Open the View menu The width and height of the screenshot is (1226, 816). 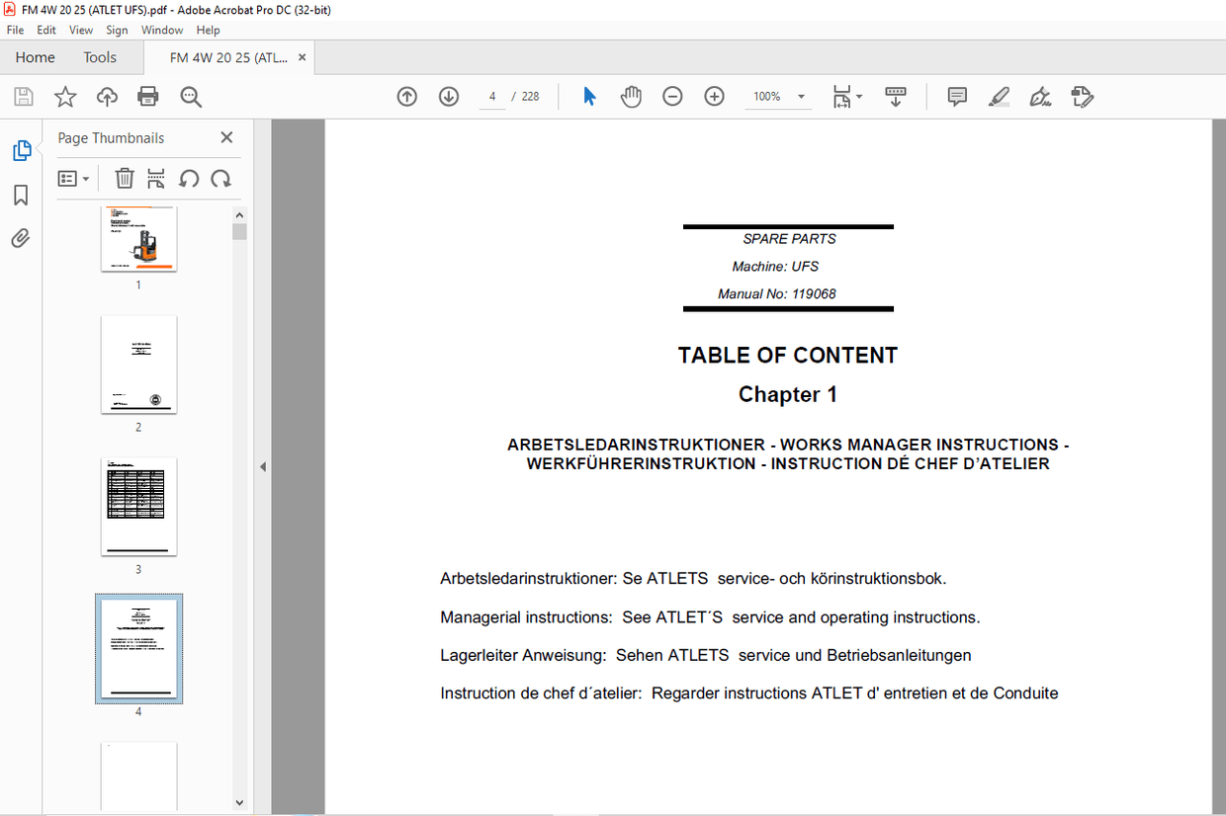pyautogui.click(x=80, y=30)
